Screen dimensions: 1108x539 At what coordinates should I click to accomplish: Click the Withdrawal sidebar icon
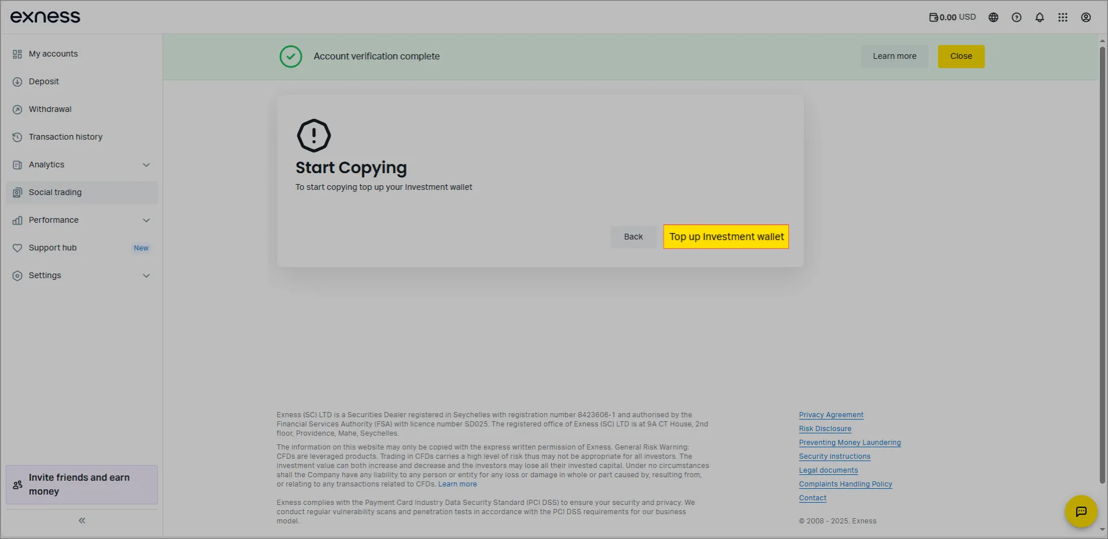click(17, 109)
